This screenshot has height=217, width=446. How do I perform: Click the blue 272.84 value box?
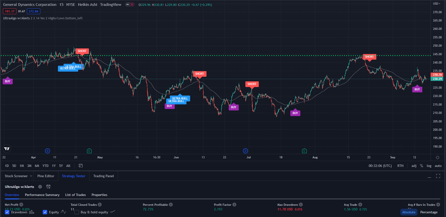(x=33, y=12)
